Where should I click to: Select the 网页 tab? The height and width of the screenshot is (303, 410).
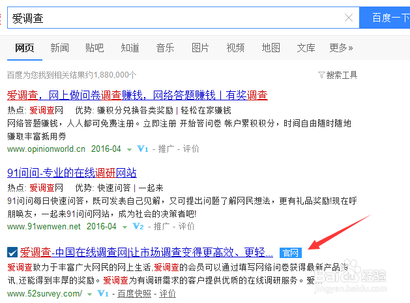coord(25,48)
